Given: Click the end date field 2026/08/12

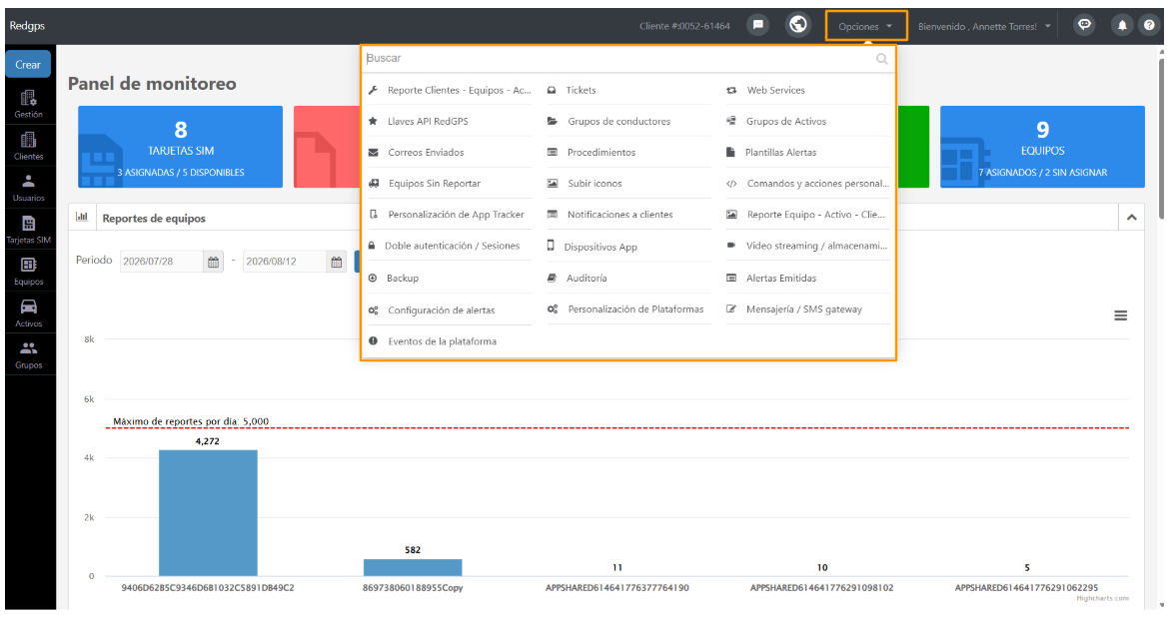Looking at the screenshot, I should (x=285, y=262).
